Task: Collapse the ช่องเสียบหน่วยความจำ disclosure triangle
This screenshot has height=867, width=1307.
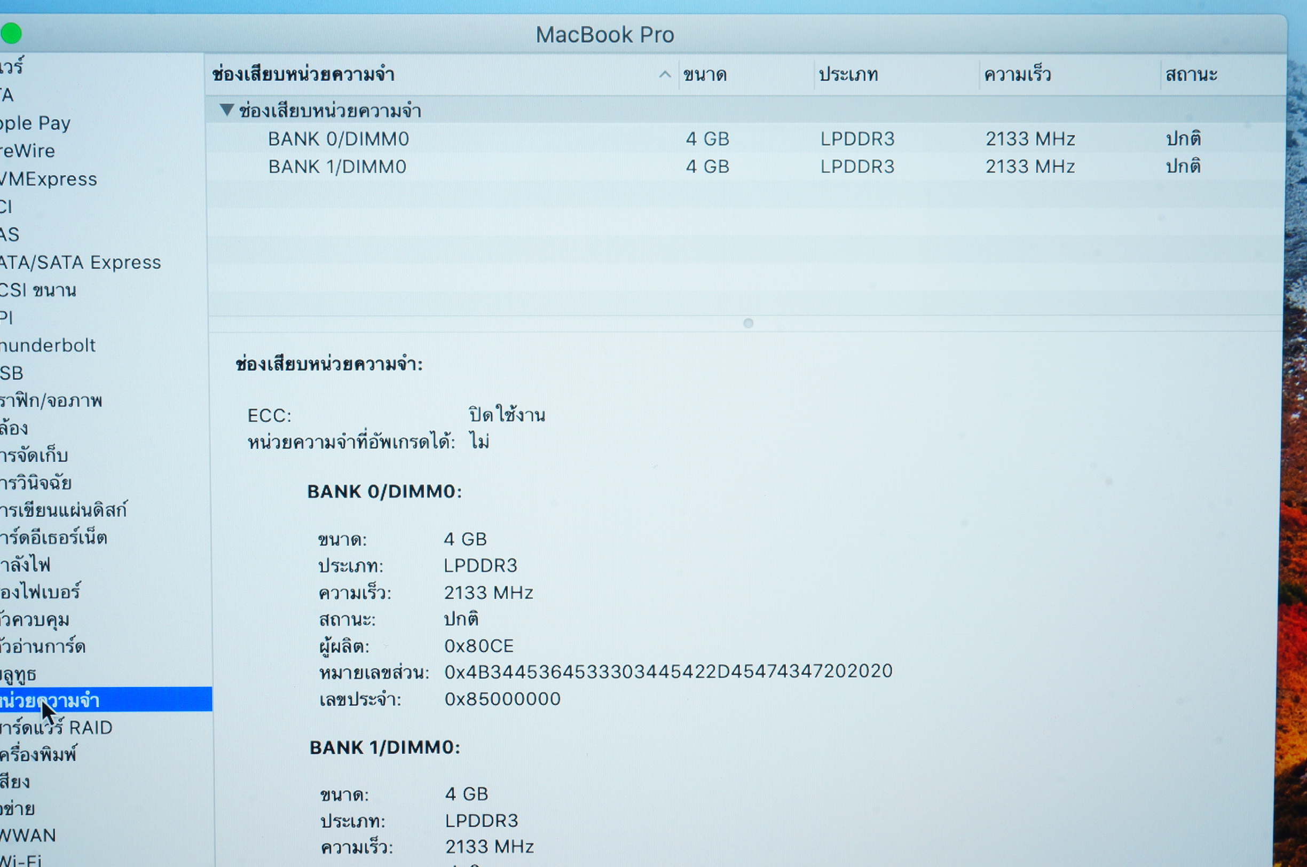Action: pos(226,109)
